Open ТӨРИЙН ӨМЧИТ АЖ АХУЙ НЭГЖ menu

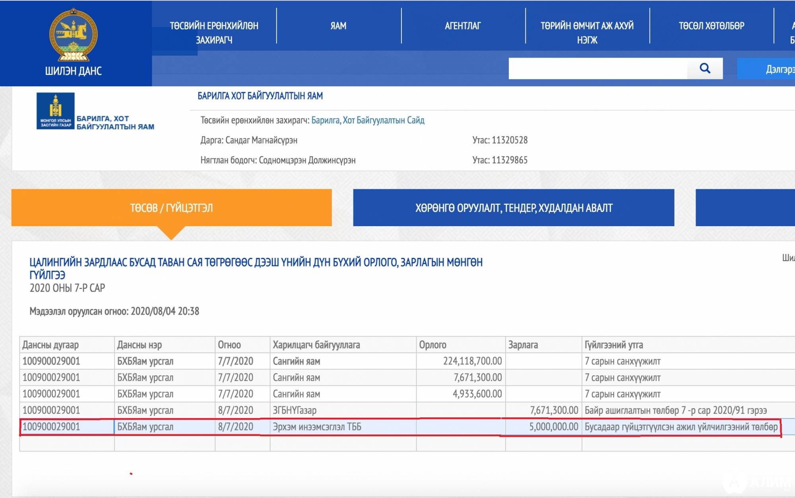[587, 33]
